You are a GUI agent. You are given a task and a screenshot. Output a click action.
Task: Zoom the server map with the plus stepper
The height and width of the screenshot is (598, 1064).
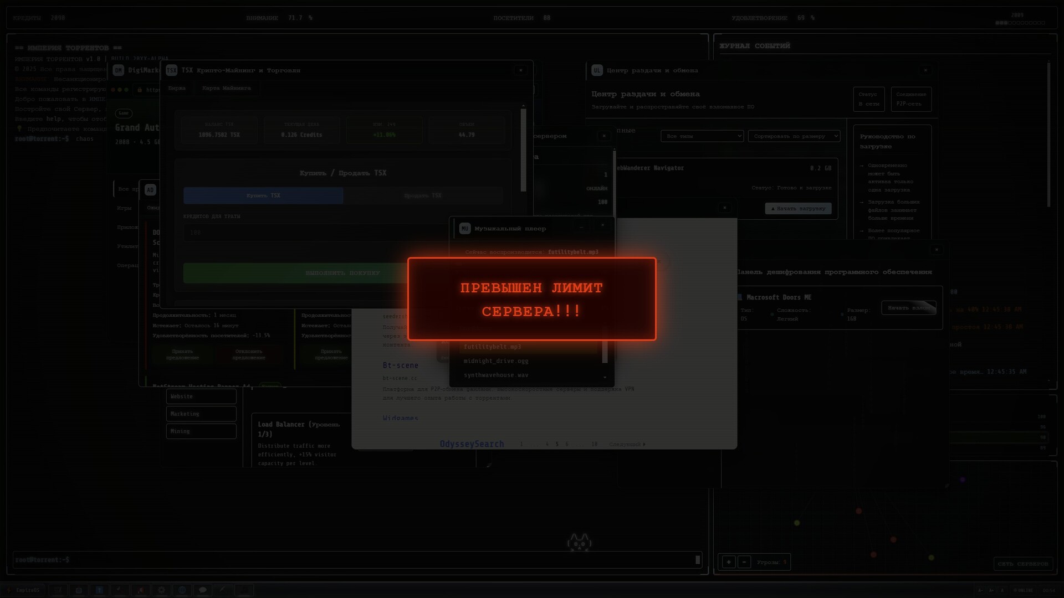click(x=729, y=561)
